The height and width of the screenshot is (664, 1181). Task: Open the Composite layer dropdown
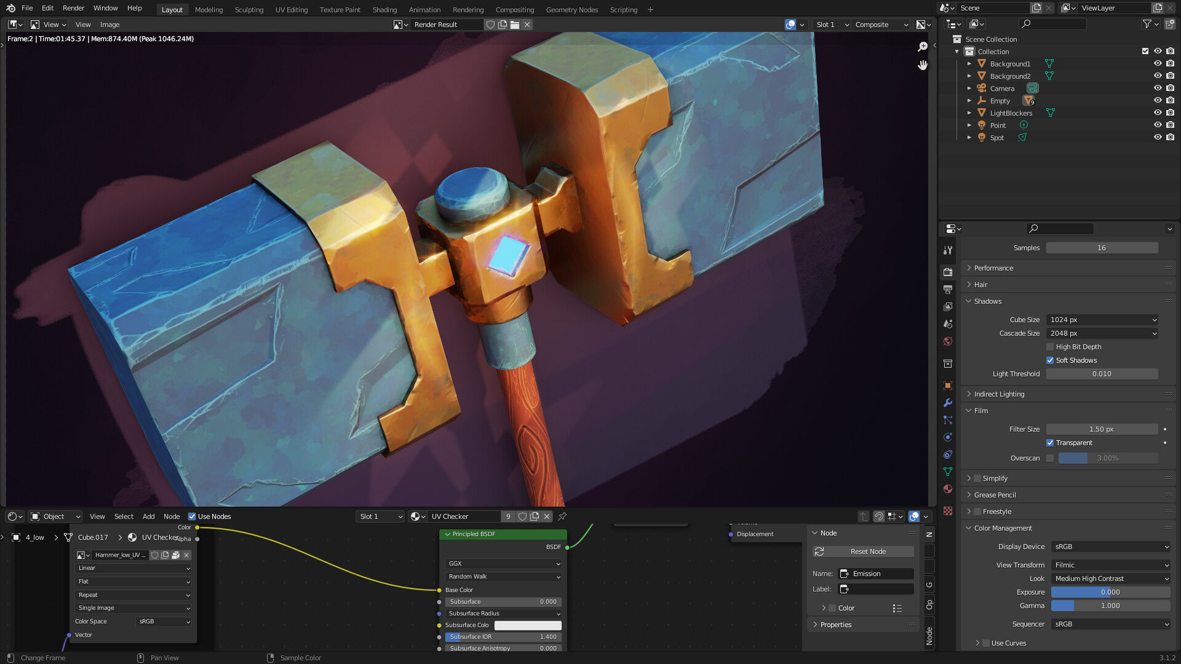tap(881, 25)
